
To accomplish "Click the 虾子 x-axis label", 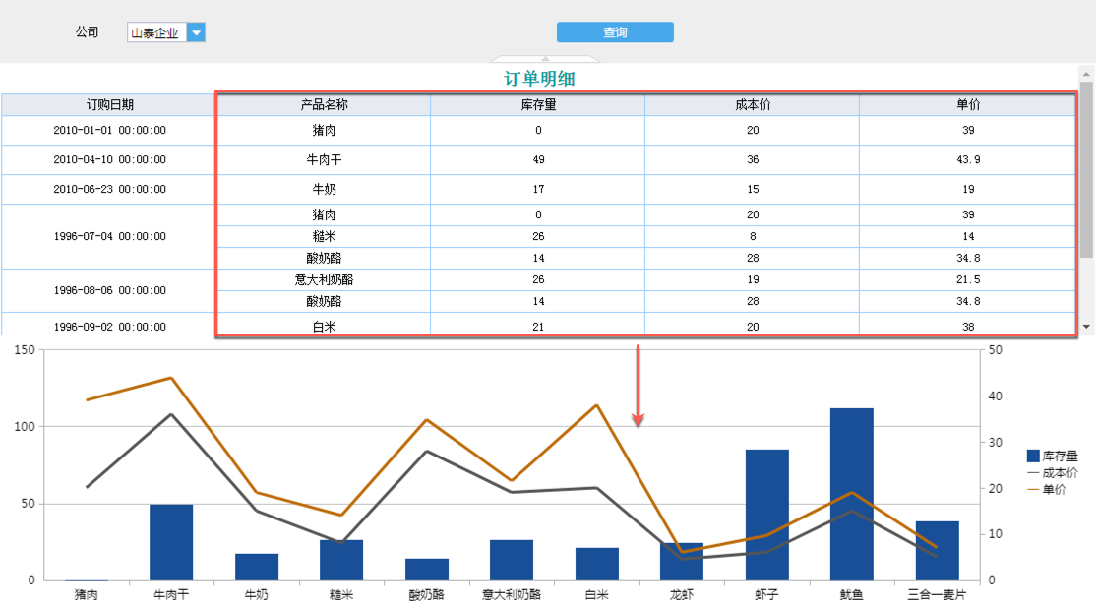I will (x=766, y=595).
